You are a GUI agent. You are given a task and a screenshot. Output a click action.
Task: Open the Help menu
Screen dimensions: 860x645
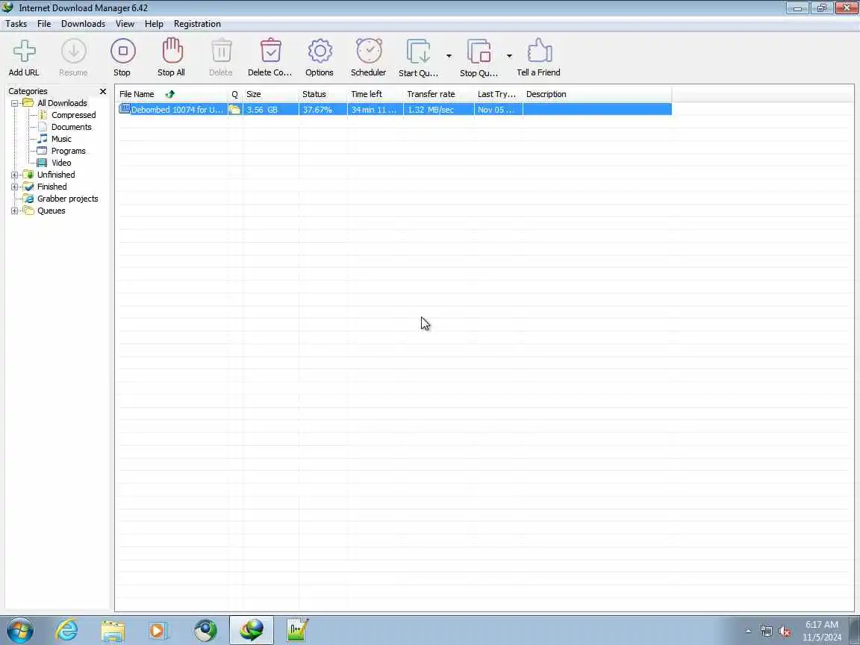[154, 24]
